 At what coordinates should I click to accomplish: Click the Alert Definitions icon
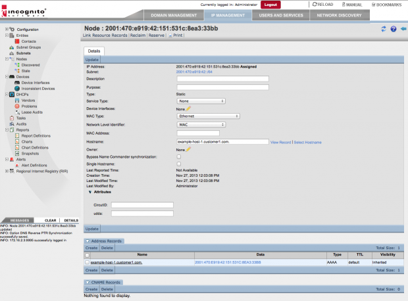pyautogui.click(x=17, y=166)
